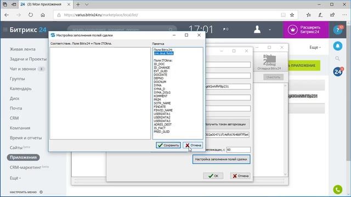Open Диск in the sidebar
The width and height of the screenshot is (351, 197).
[x=14, y=99]
